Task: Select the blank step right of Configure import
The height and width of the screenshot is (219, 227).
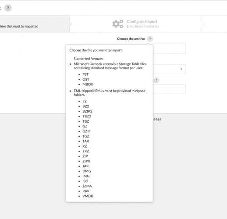Action: (214, 24)
